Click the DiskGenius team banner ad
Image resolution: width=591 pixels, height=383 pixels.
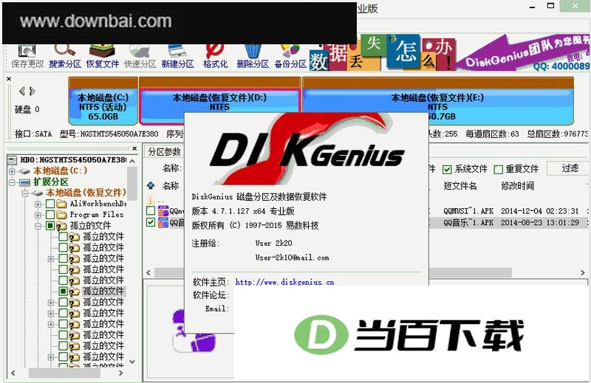[523, 52]
